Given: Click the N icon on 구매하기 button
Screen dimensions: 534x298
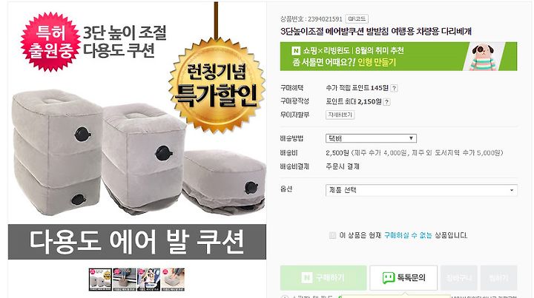Looking at the screenshot, I should point(306,277).
